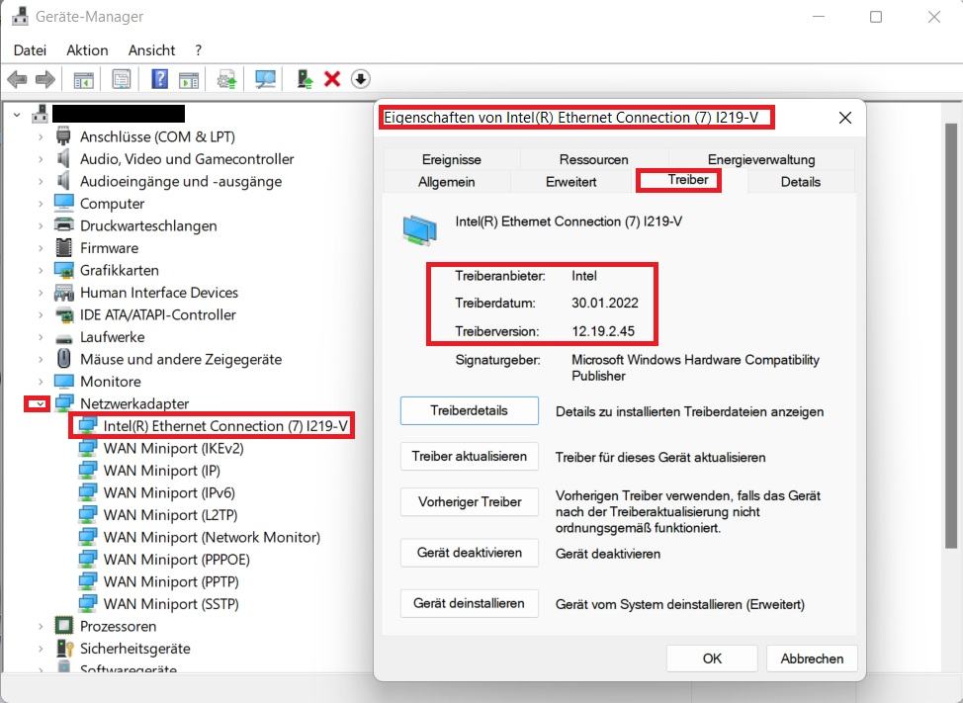This screenshot has height=703, width=963.
Task: Click the Device Manager vertical scrollbar
Action: (x=951, y=334)
